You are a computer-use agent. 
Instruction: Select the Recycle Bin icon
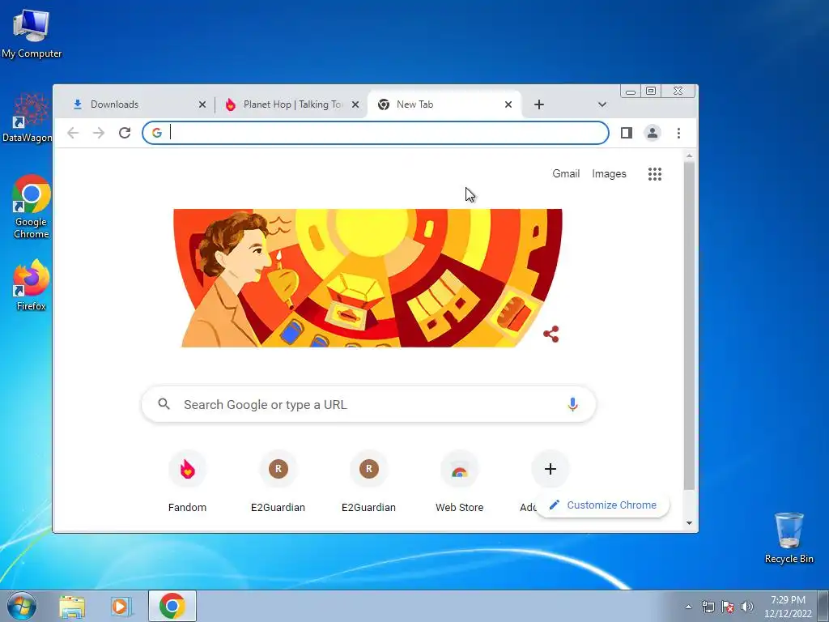789,538
